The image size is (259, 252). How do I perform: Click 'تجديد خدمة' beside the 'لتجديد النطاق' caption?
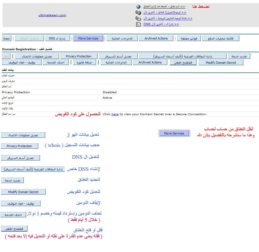12,180
